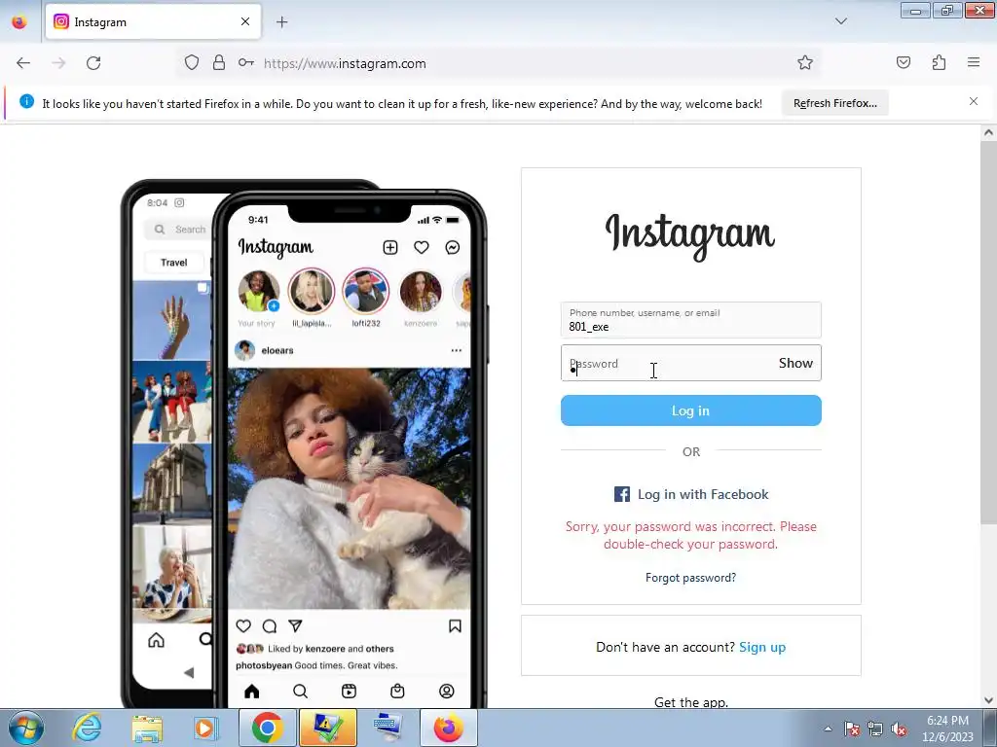
Task: Click the heart icon in phone mockup header
Action: [421, 247]
